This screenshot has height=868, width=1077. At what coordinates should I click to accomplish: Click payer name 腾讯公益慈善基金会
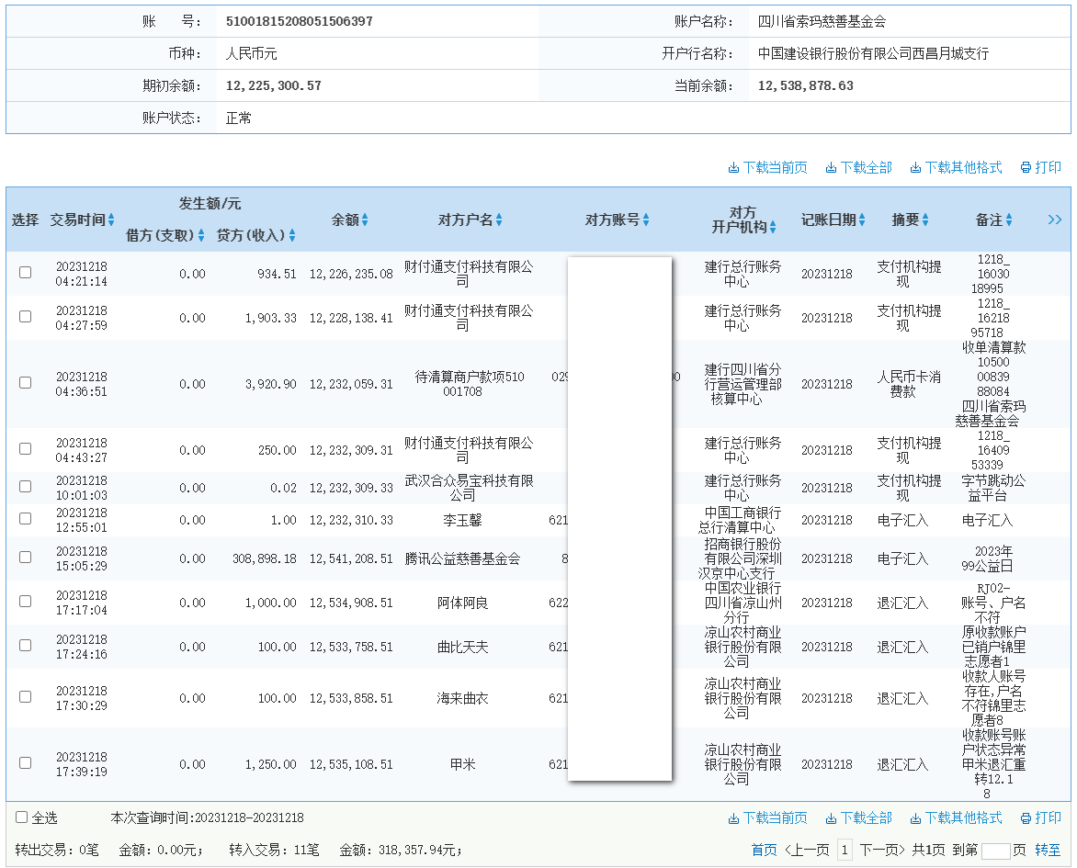[462, 559]
